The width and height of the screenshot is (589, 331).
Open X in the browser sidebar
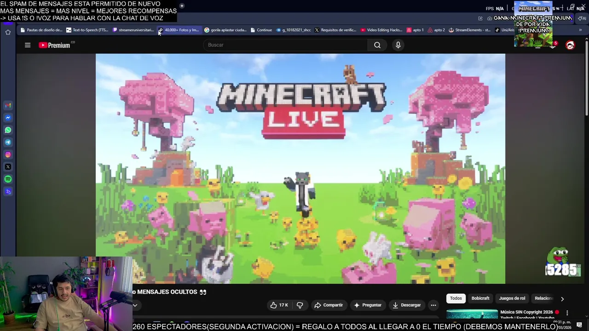pos(8,167)
